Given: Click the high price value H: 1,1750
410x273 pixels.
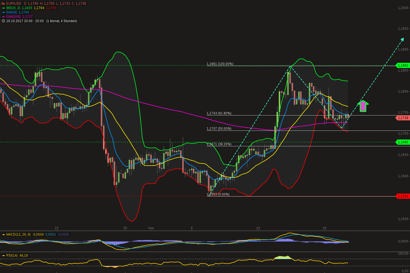Looking at the screenshot, I should click(x=47, y=4).
